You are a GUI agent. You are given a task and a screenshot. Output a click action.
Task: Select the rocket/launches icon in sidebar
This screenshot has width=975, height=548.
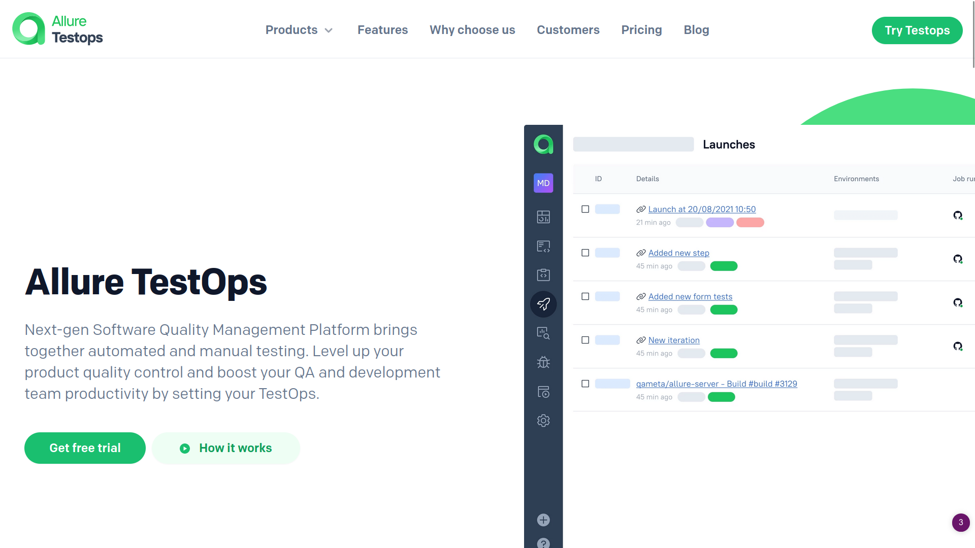pyautogui.click(x=543, y=304)
